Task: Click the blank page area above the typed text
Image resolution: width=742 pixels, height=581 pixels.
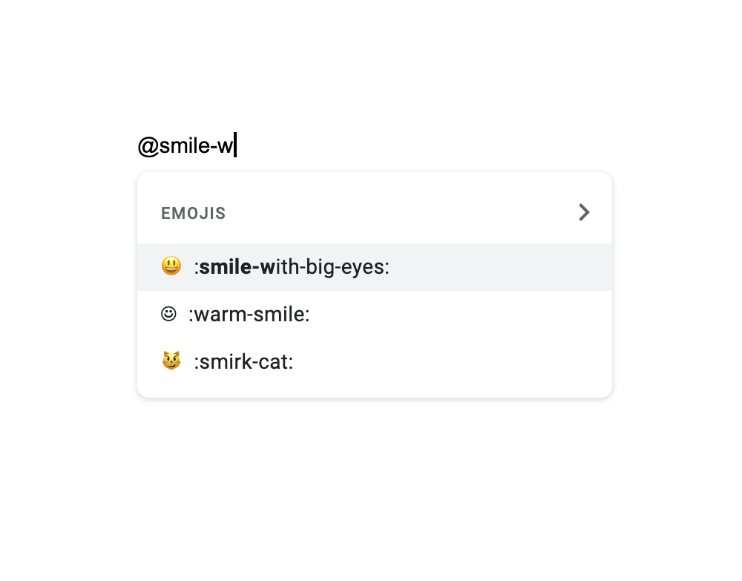Action: [371, 67]
